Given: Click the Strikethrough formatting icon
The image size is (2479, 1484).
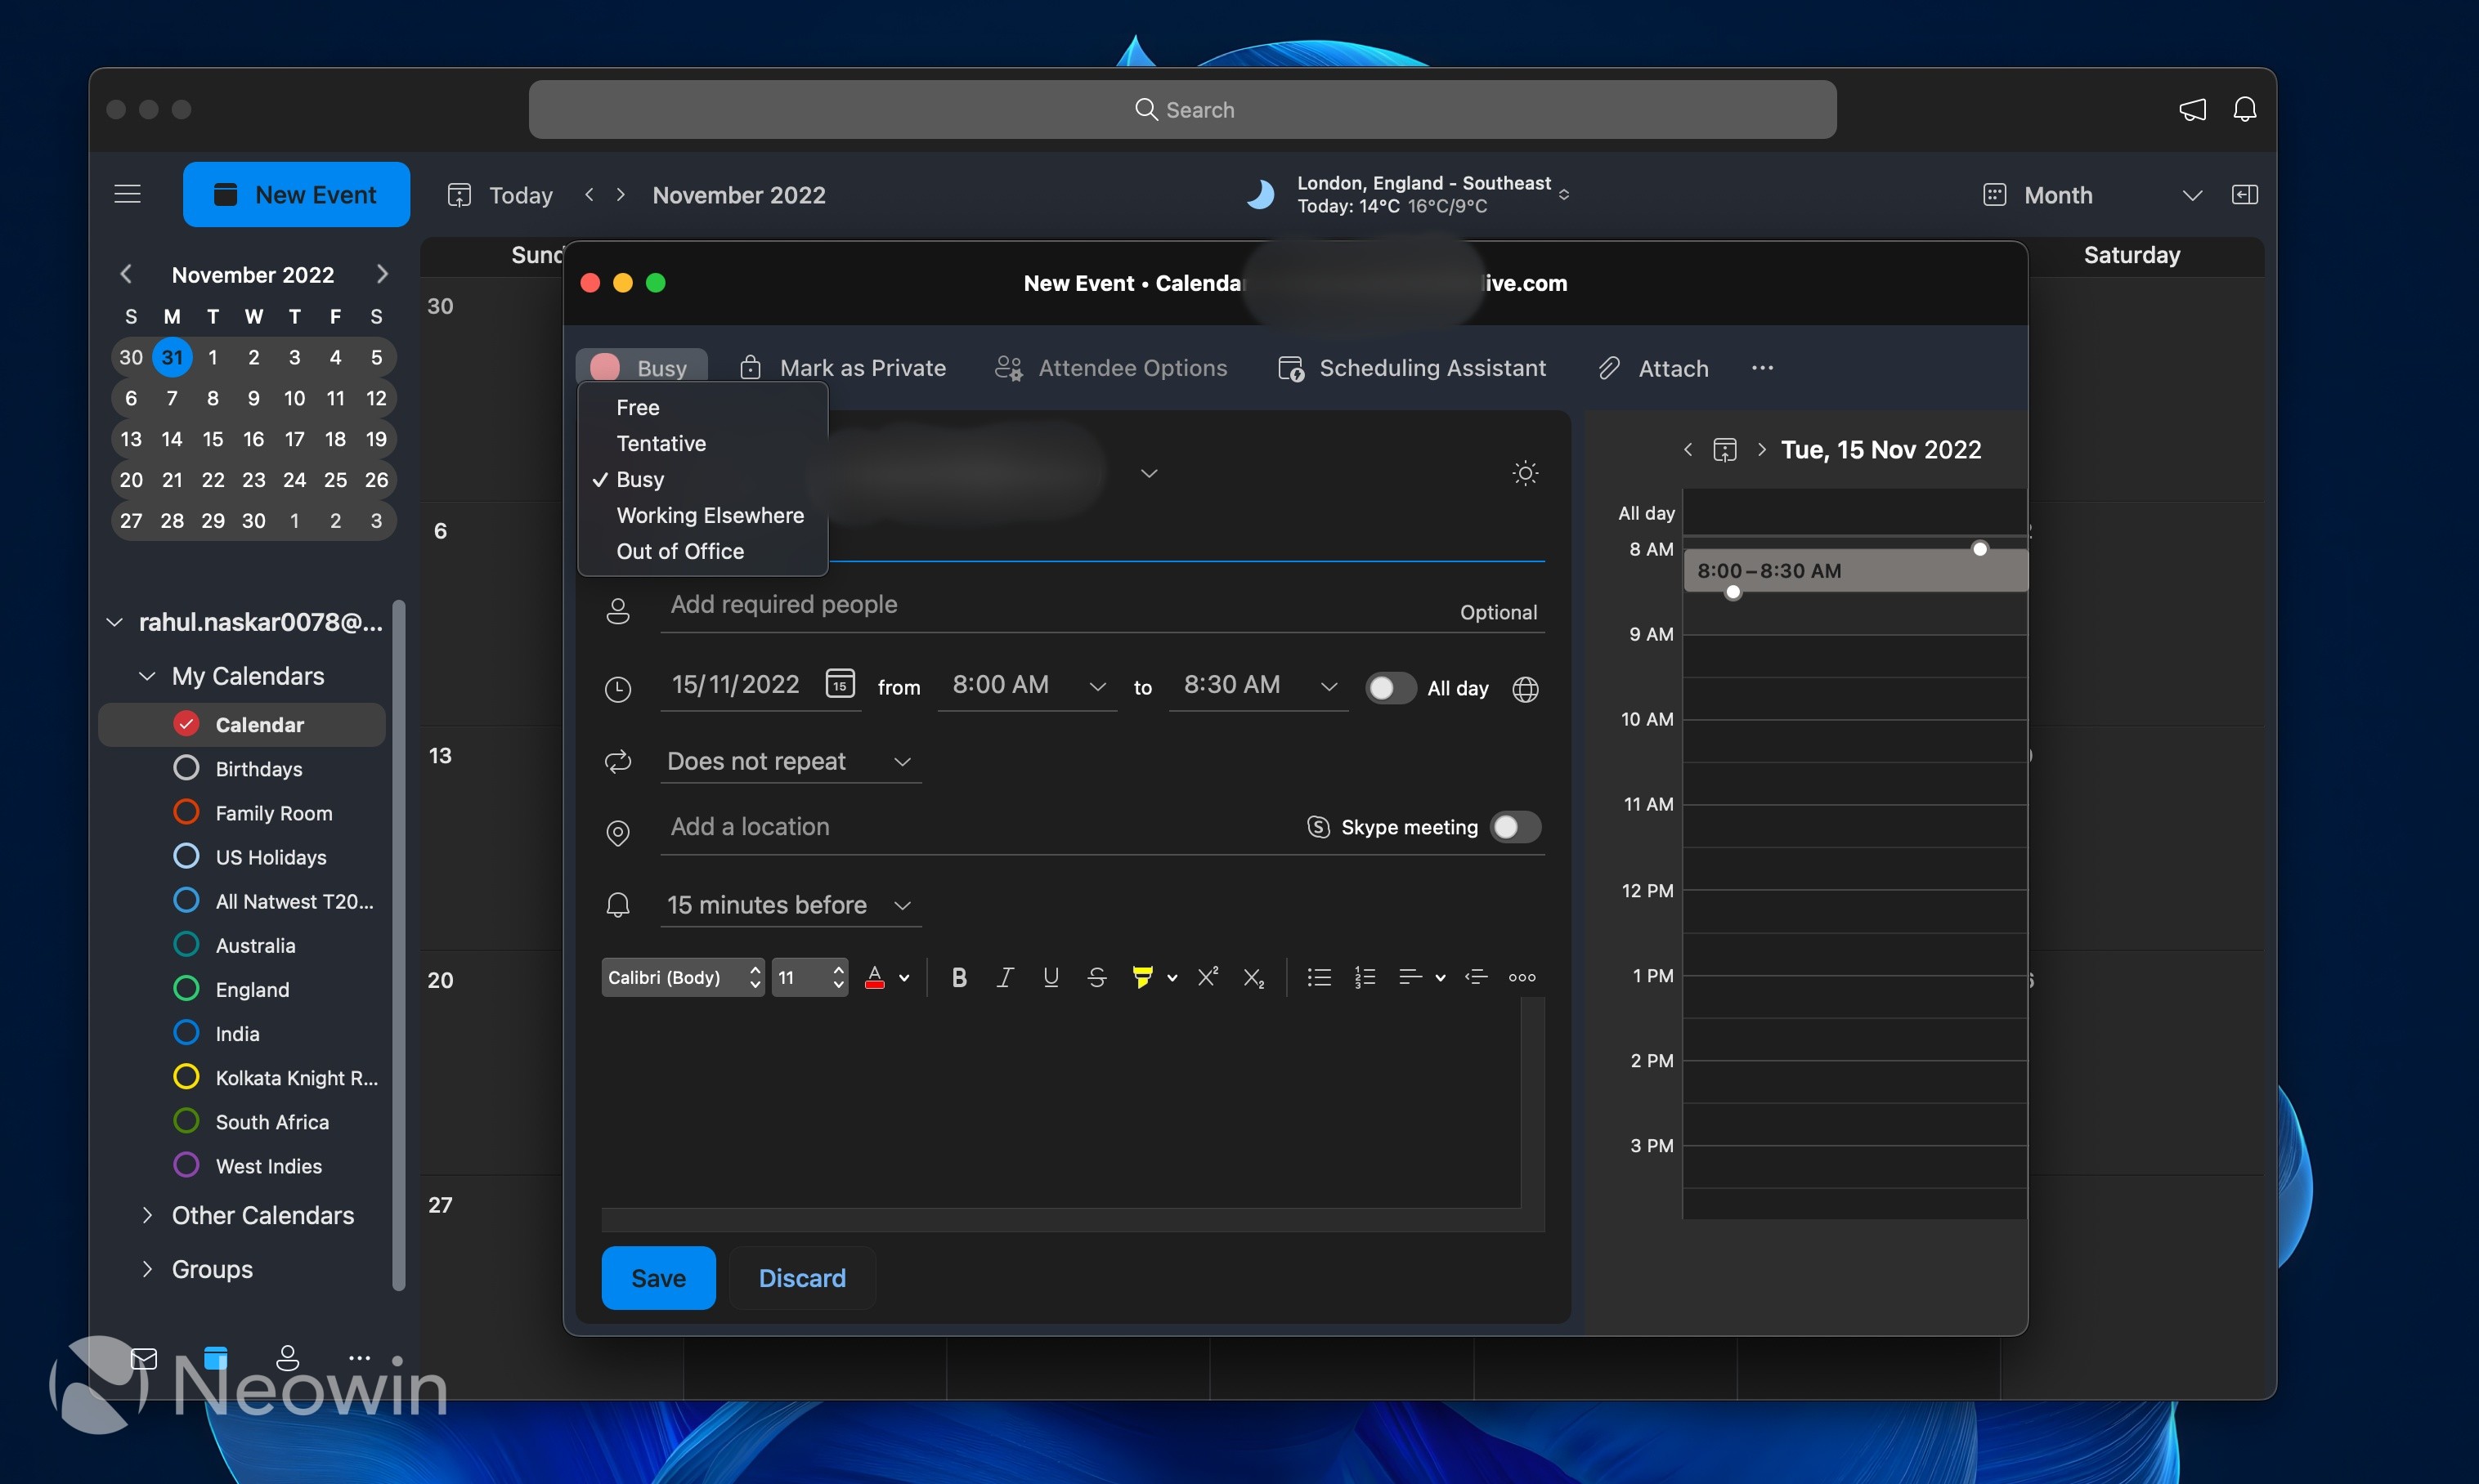Looking at the screenshot, I should coord(1096,977).
